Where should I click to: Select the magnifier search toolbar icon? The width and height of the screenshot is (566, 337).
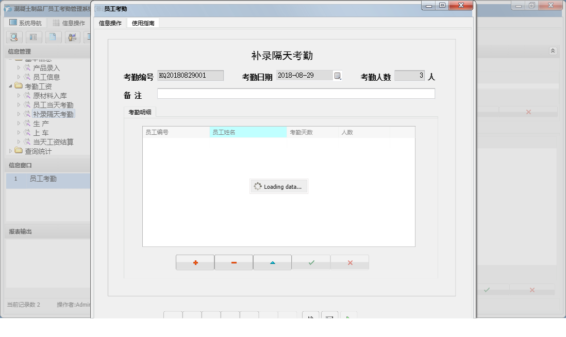click(13, 37)
